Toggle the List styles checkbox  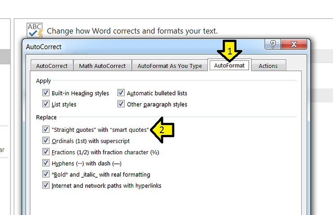point(45,104)
